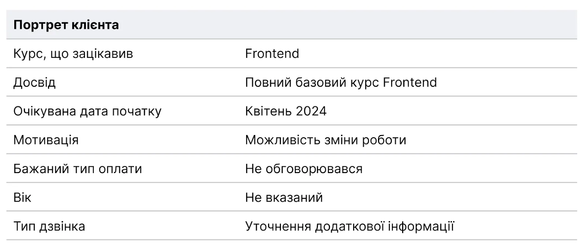Screen dimensions: 586x247
Task: Click "Frontend" in the Досвід row value
Action: [x=409, y=82]
